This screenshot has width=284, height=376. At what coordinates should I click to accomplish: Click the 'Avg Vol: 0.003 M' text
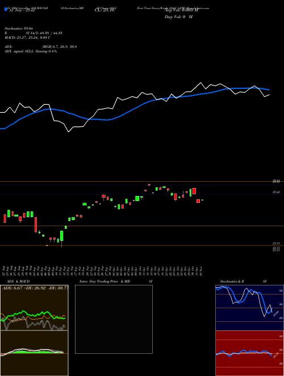click(x=181, y=10)
